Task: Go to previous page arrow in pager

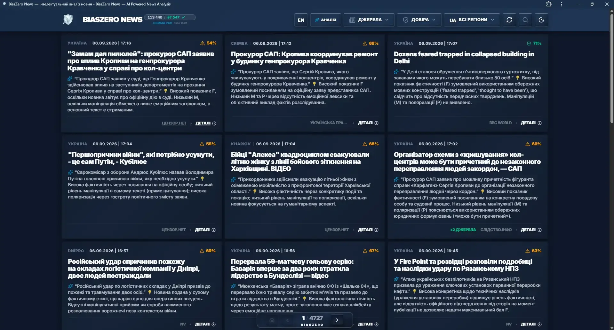Action: pyautogui.click(x=287, y=320)
